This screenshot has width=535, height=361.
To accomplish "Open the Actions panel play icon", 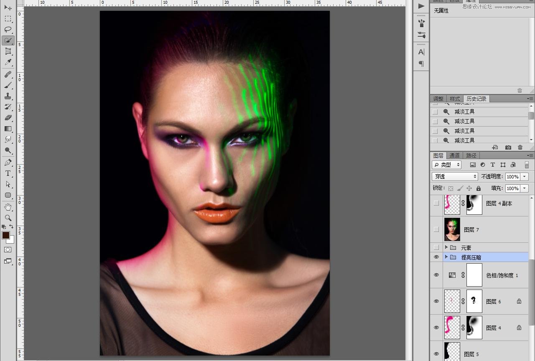I will pos(421,6).
